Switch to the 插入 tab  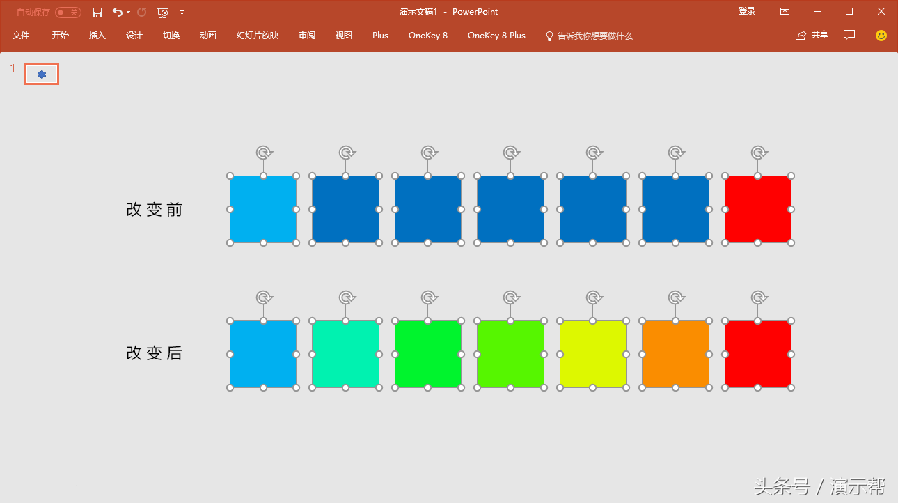click(97, 36)
